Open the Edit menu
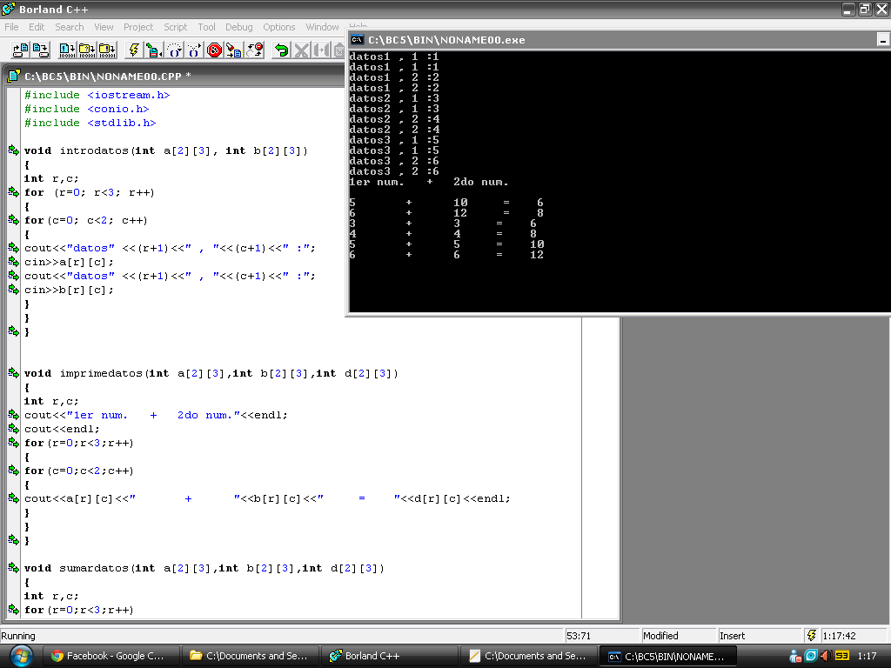The width and height of the screenshot is (891, 668). point(37,27)
